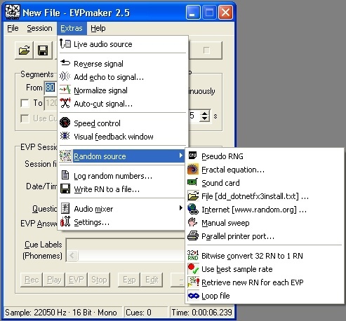Increase seconds value with spinner up arrow

[x=205, y=113]
